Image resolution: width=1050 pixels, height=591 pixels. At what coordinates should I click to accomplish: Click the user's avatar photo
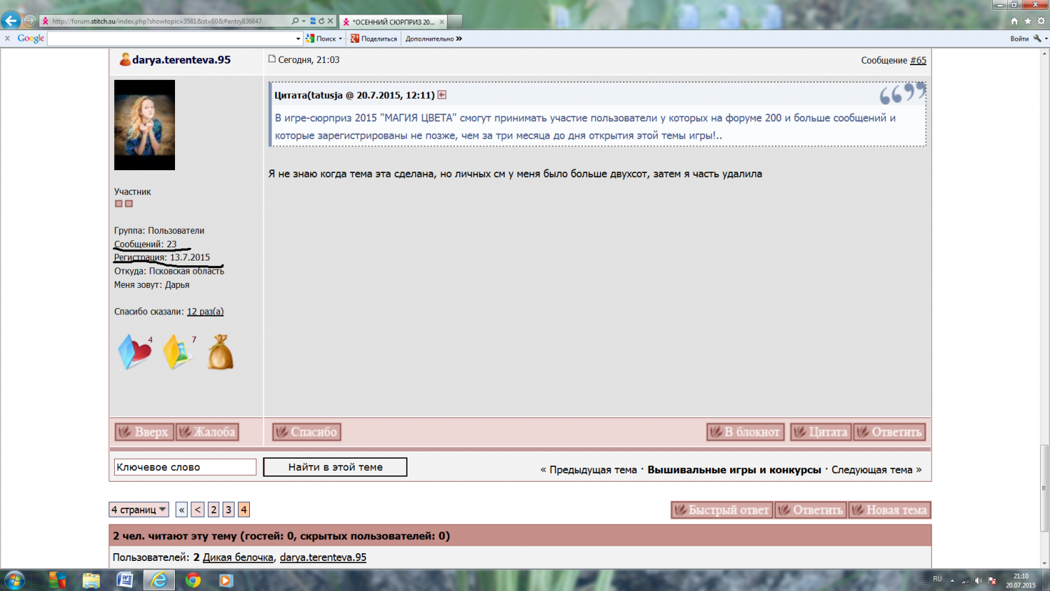[145, 125]
